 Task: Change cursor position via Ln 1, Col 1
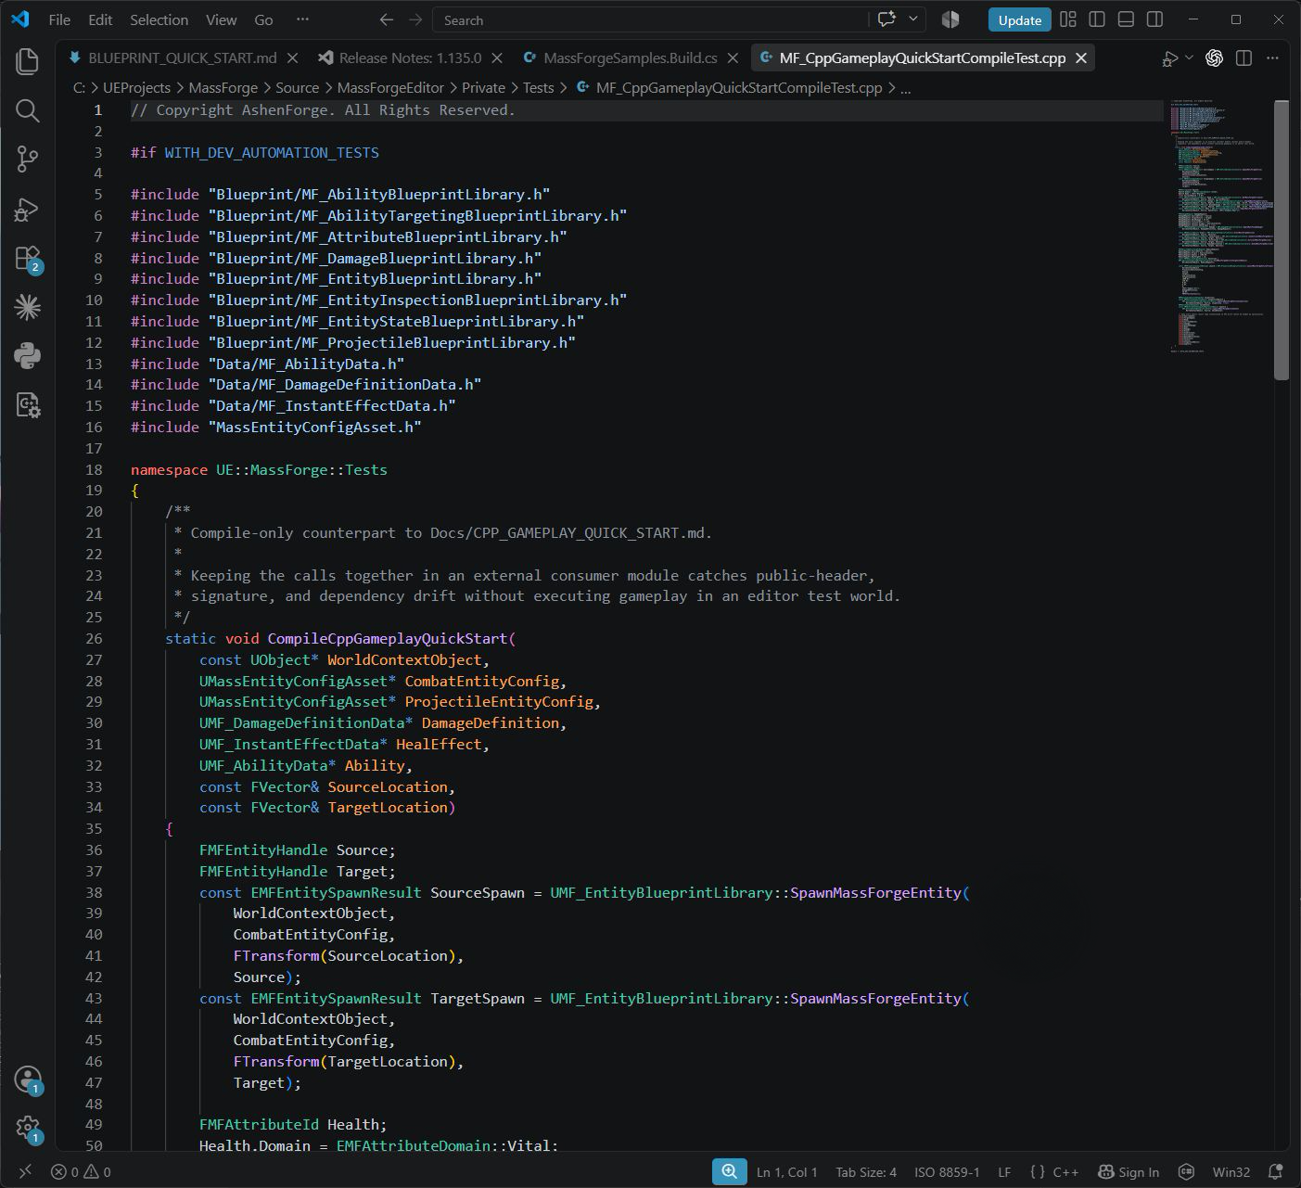pyautogui.click(x=786, y=1171)
